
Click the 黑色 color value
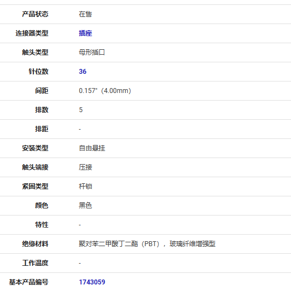[x=85, y=206]
